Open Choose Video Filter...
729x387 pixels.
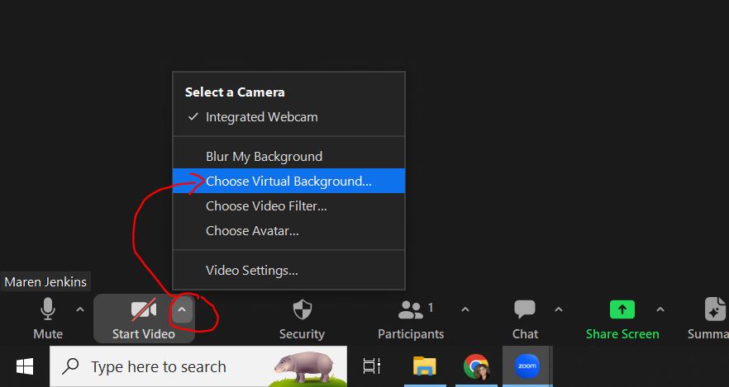click(x=288, y=205)
